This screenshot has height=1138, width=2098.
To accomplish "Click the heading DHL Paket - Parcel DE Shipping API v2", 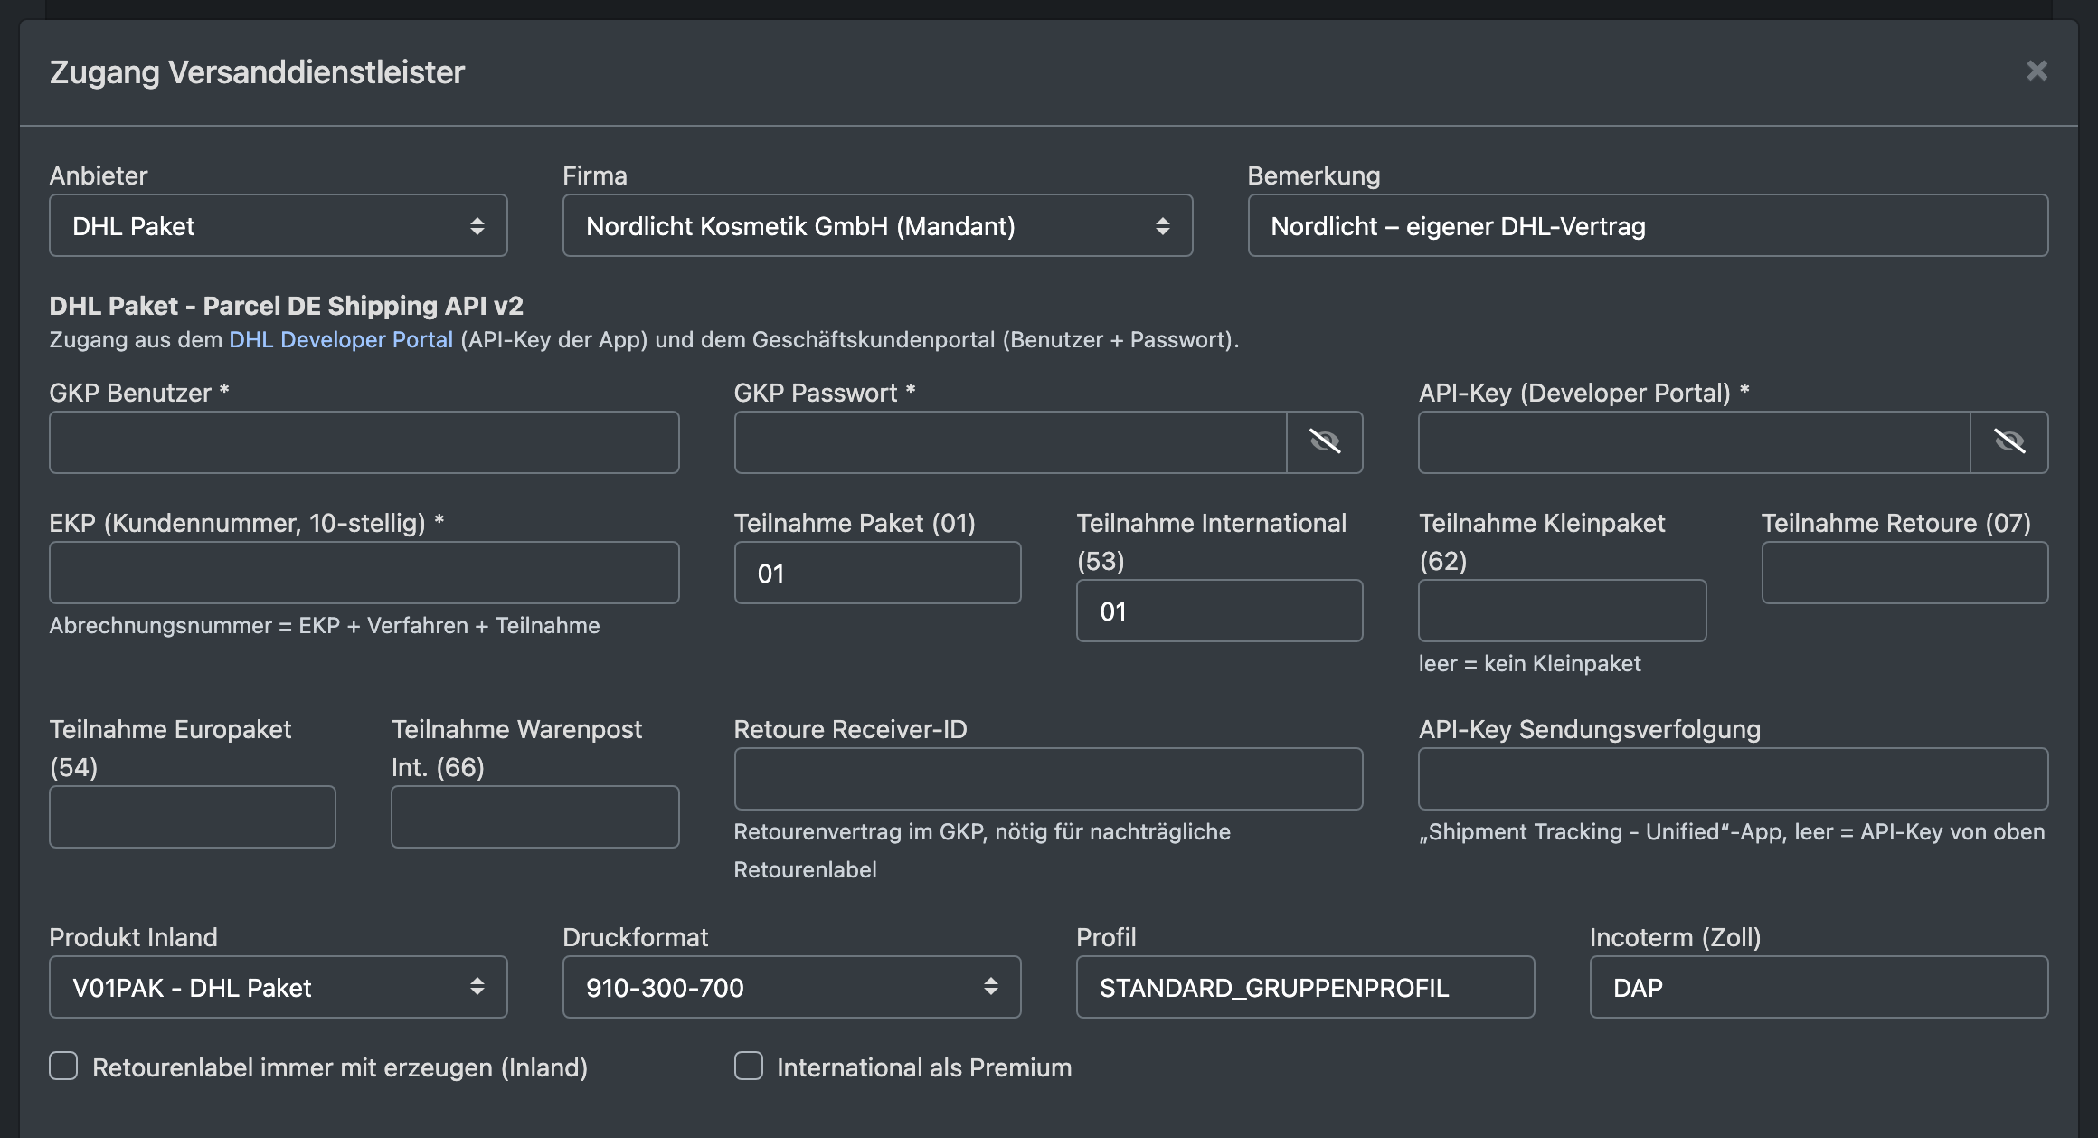I will [286, 306].
